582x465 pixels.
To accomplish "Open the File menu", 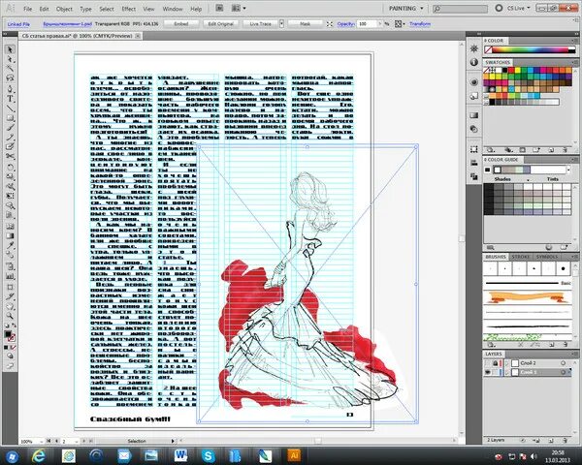I will click(28, 9).
